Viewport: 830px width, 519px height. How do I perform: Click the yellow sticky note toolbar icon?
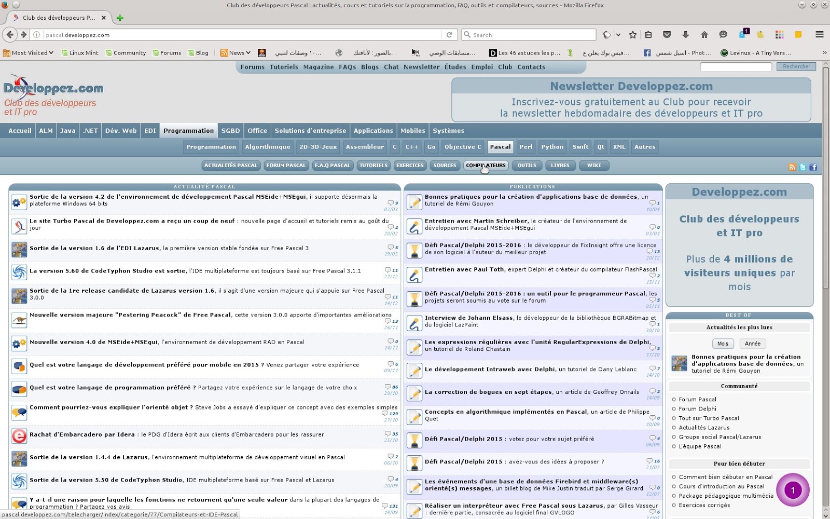pyautogui.click(x=798, y=35)
